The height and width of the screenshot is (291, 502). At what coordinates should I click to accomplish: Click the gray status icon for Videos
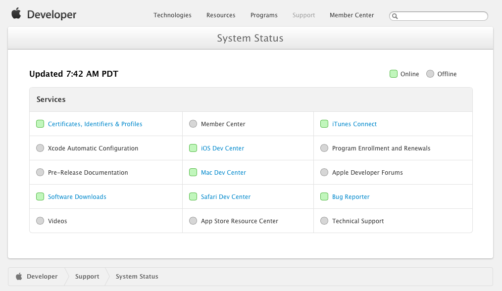click(40, 221)
